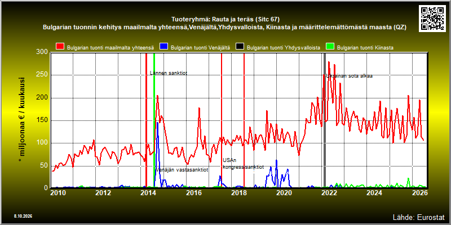Click the QR code in the corner
Screen dimensions: 451x225
432,19
